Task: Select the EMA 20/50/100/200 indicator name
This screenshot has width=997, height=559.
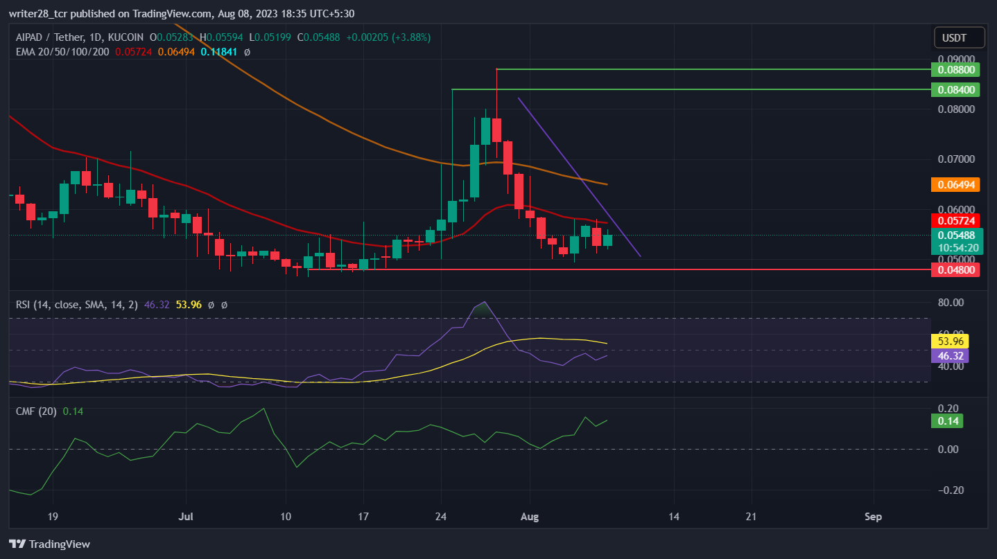Action: pos(62,51)
